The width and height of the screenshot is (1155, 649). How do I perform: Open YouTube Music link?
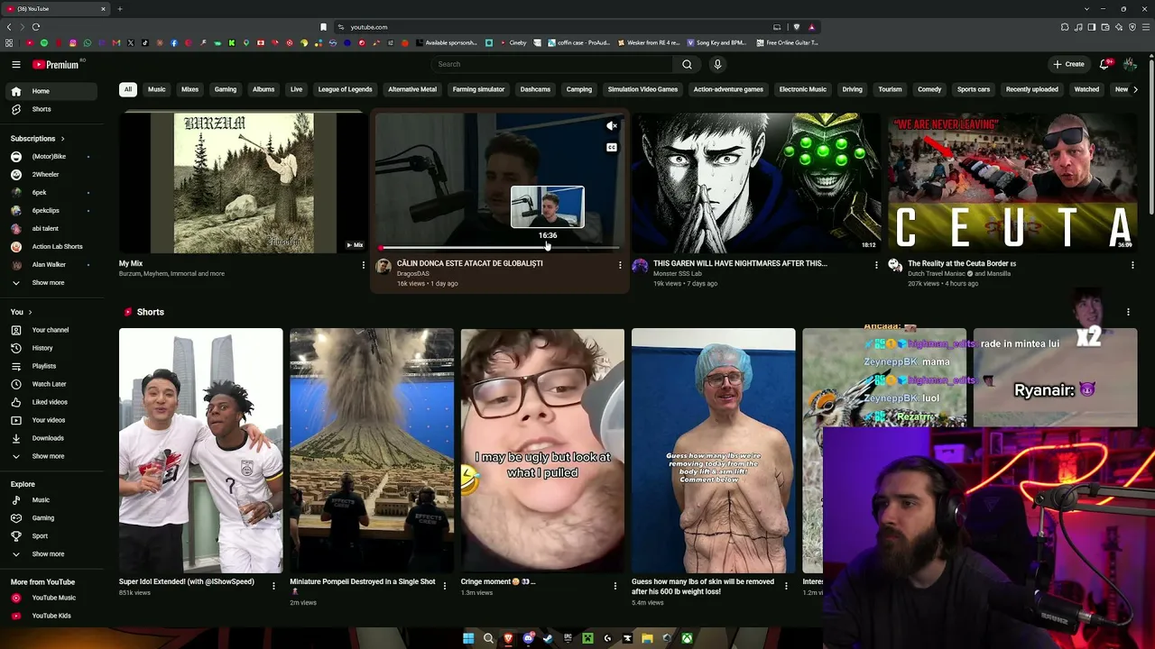coord(51,598)
